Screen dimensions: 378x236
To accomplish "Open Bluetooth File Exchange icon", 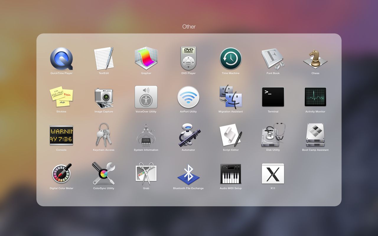I will (x=188, y=174).
